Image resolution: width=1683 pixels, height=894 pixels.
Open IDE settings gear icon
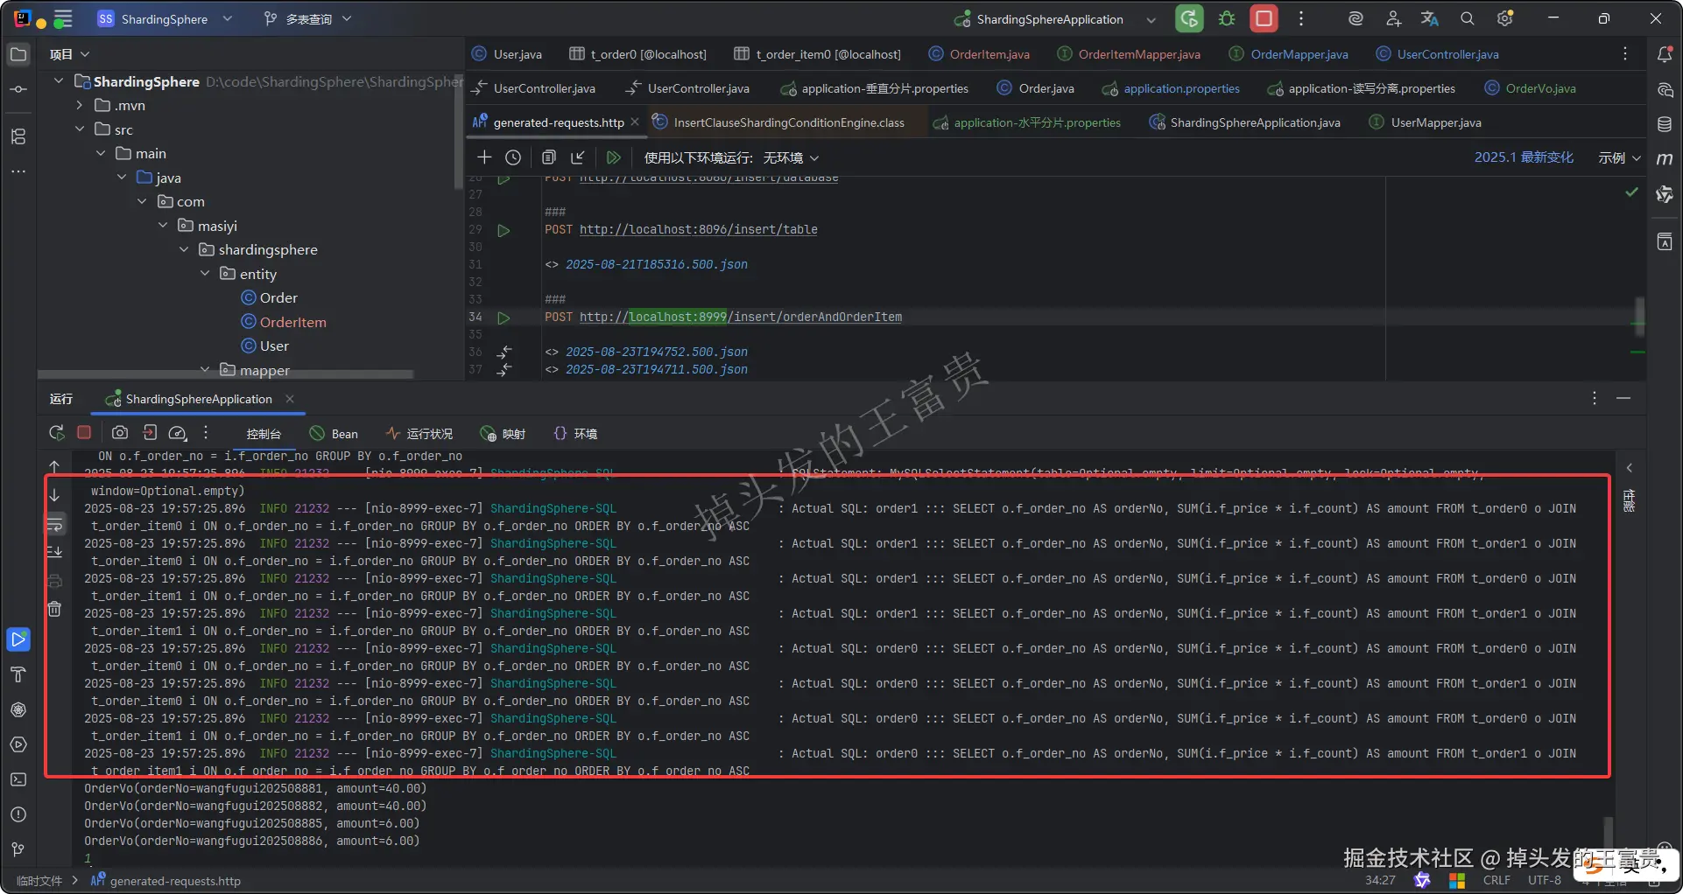coord(1505,18)
